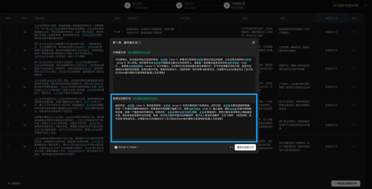Click the 视频运动提示词 已生成 status badge
Viewport: 372px width, 189px height.
coord(145,99)
